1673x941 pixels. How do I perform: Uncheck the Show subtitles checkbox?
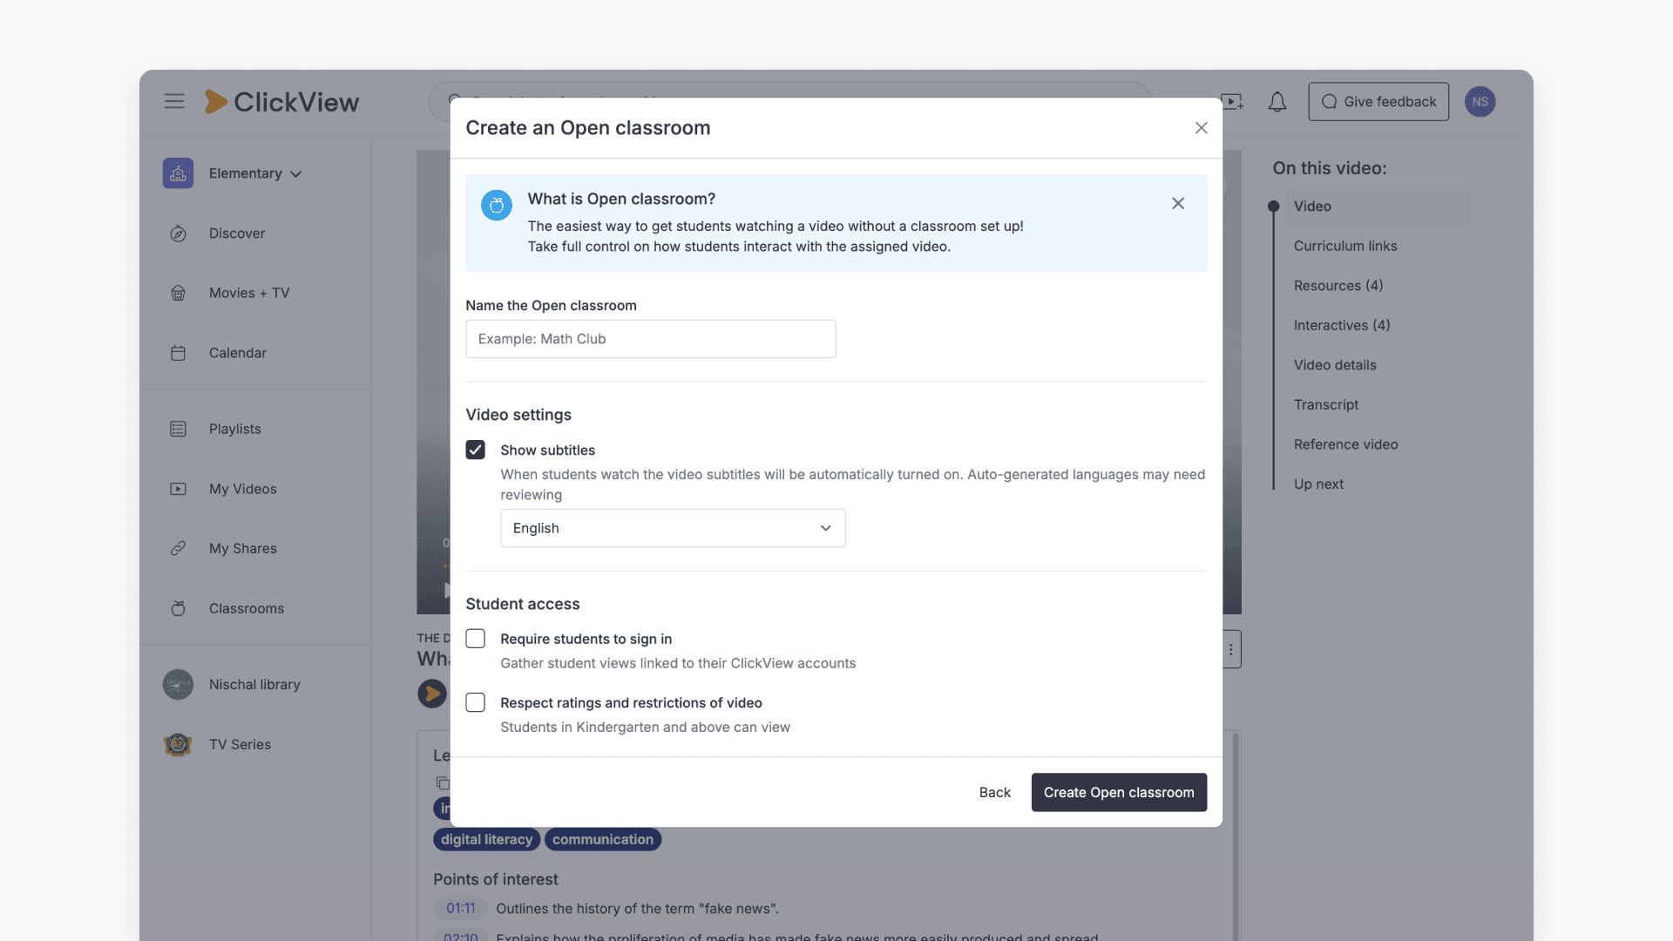coord(475,450)
